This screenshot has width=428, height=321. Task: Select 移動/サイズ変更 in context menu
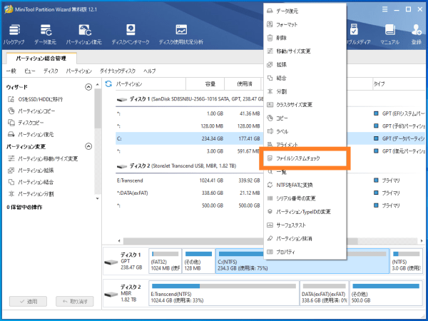tap(305, 51)
